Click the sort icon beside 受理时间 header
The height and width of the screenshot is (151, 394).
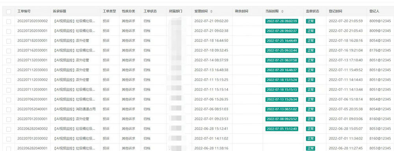[211, 11]
